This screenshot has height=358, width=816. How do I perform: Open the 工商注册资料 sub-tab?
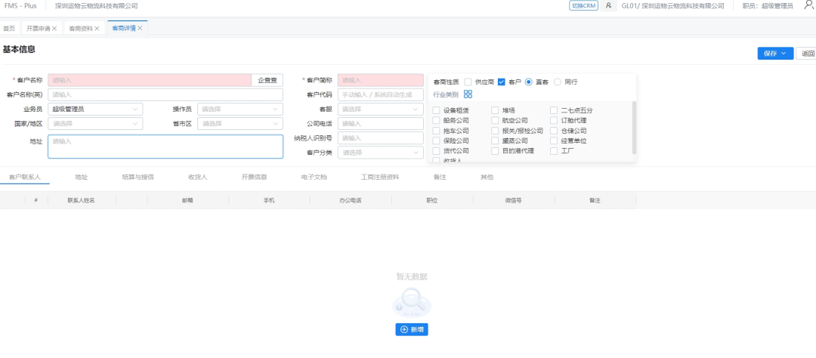click(x=380, y=177)
